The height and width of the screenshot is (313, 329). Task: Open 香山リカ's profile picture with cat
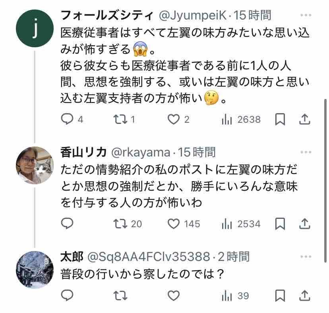point(35,165)
